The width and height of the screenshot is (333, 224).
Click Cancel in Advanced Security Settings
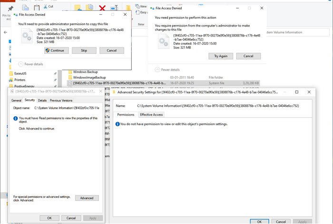tap(281, 222)
